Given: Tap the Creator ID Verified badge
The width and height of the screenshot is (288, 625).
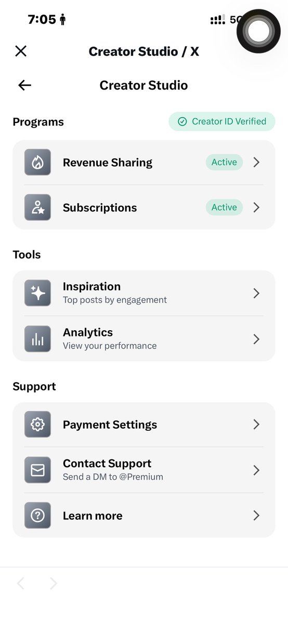Looking at the screenshot, I should click(x=222, y=121).
